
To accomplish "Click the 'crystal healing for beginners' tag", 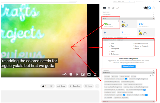I will click(138, 79).
